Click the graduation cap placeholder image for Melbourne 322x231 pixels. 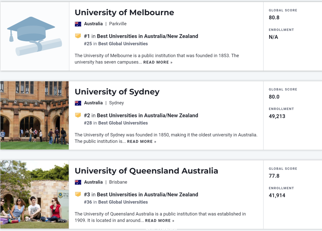pyautogui.click(x=35, y=36)
